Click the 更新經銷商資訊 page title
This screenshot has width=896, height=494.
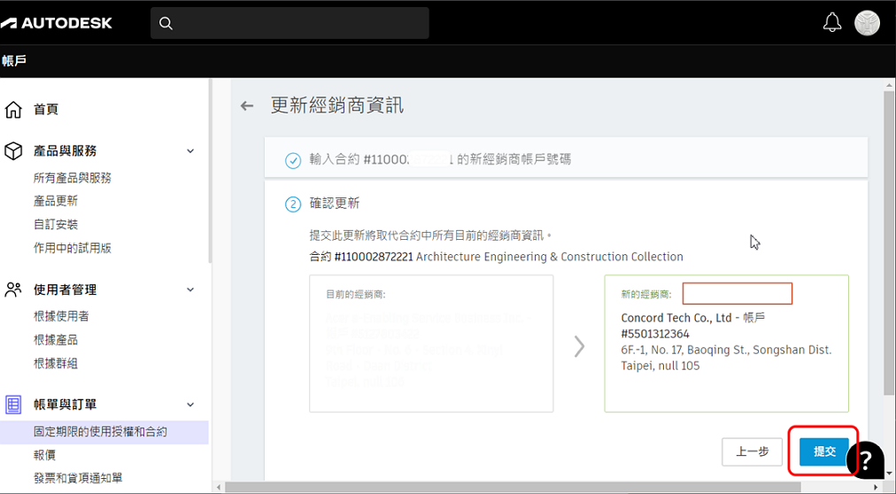337,105
